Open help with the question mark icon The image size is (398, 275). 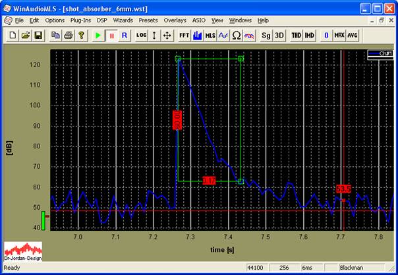click(x=82, y=36)
